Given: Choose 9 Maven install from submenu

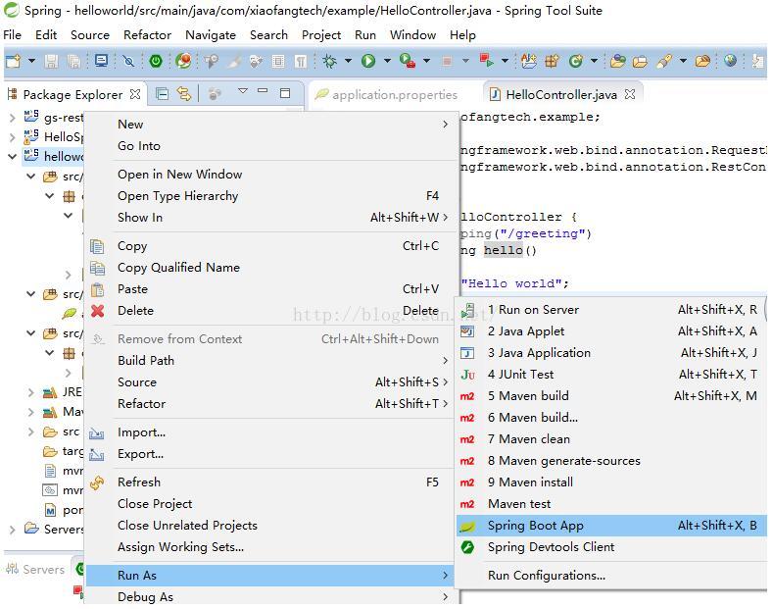Looking at the screenshot, I should pyautogui.click(x=610, y=482).
